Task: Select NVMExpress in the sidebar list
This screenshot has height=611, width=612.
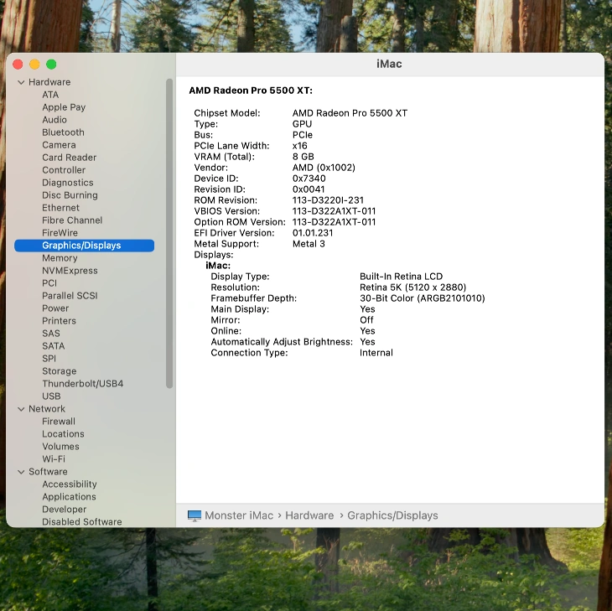Action: click(70, 271)
